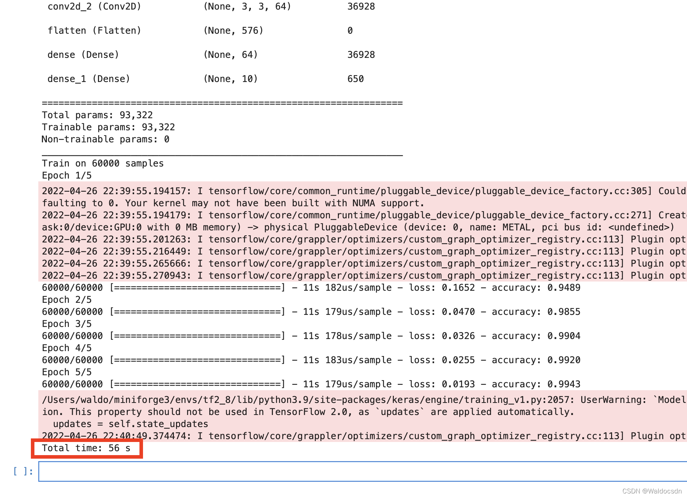The height and width of the screenshot is (497, 687).
Task: Click the 'Total params: 93,322' line
Action: pos(97,115)
